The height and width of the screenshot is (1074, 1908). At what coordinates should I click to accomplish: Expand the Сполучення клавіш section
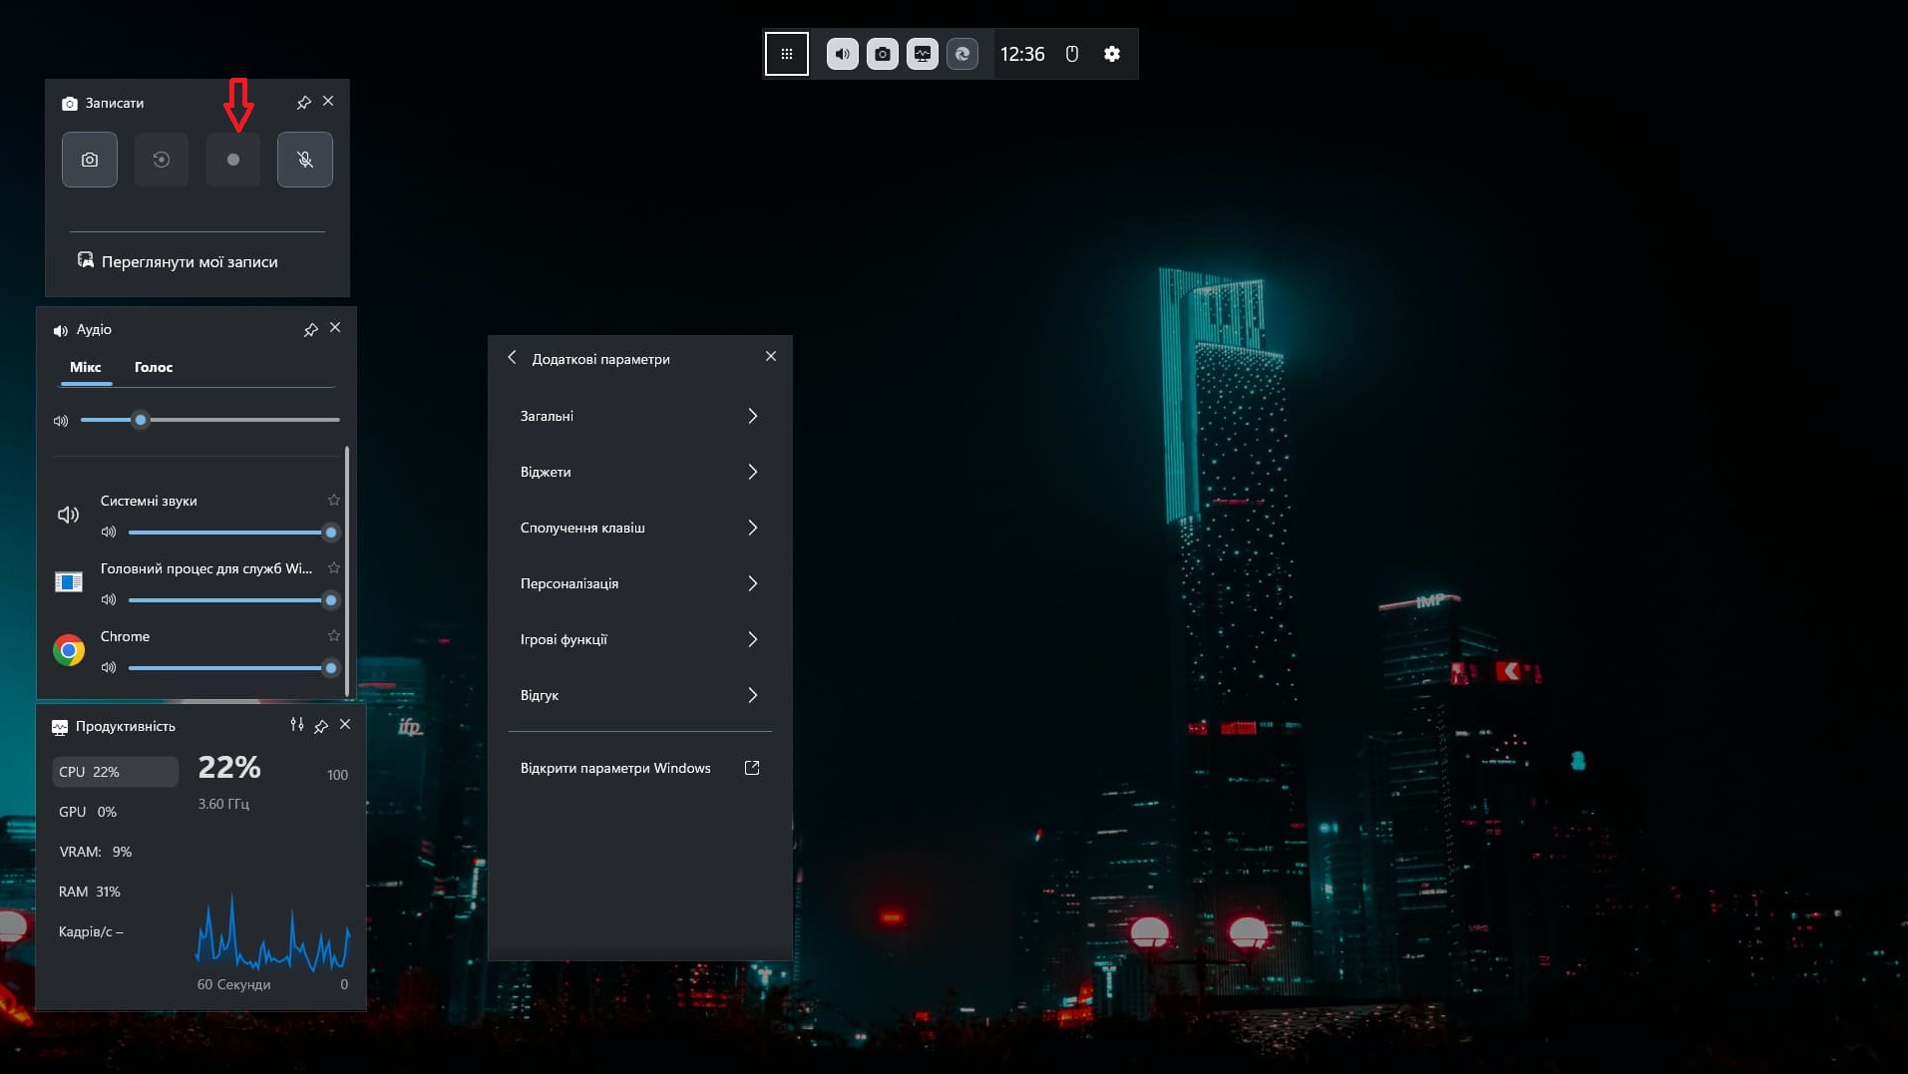point(639,528)
